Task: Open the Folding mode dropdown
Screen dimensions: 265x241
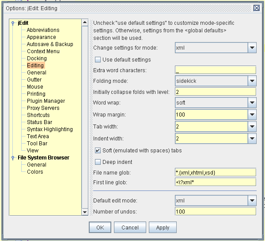Action: (216, 81)
